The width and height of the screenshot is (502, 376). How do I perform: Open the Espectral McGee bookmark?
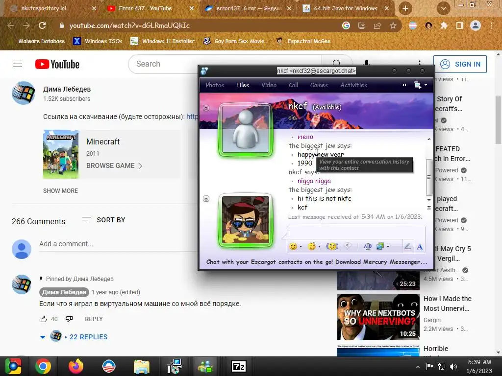point(303,41)
